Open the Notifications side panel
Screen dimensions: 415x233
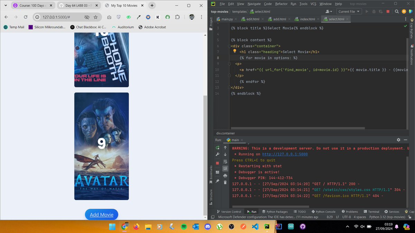coord(412,55)
